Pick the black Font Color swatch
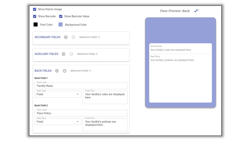251x141 pixels. (x=36, y=25)
